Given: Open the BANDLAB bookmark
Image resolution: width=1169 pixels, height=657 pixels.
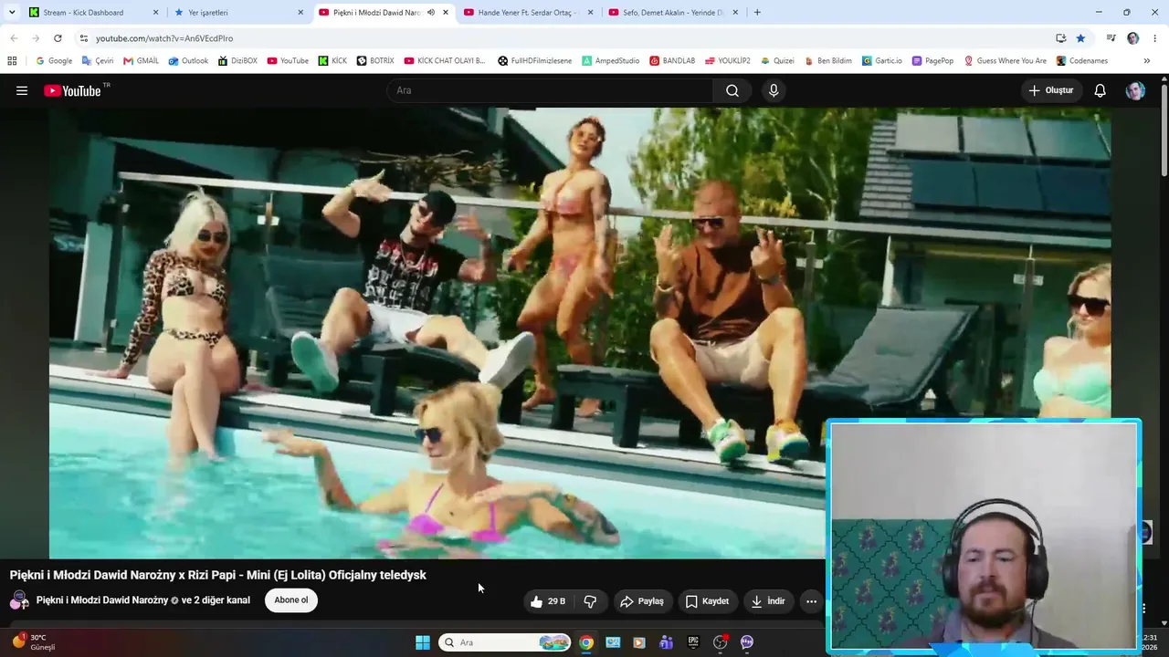Looking at the screenshot, I should click(x=672, y=61).
